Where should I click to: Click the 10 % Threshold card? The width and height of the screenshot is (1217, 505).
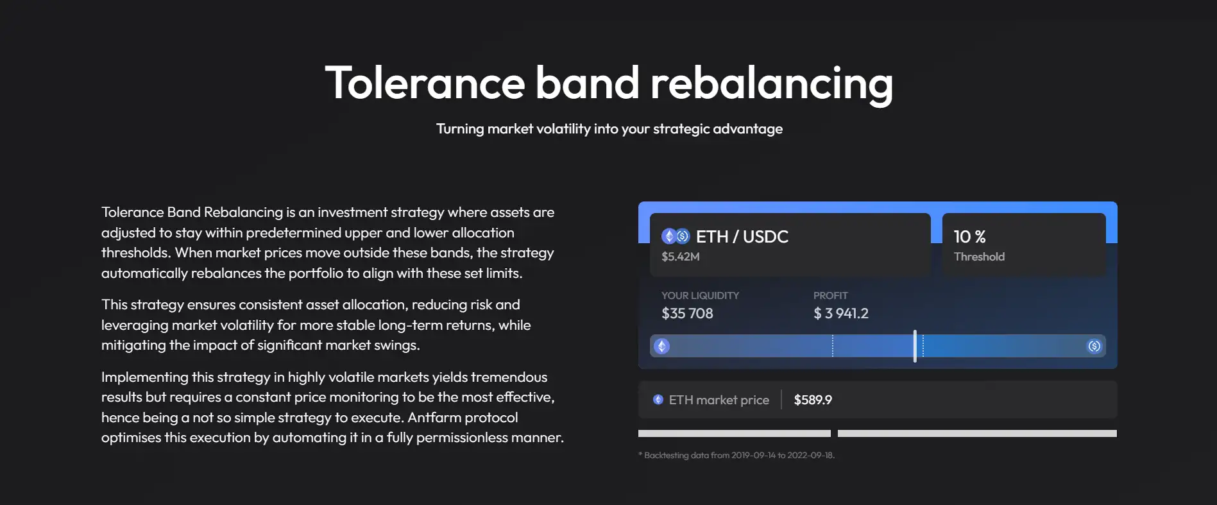pos(1023,245)
